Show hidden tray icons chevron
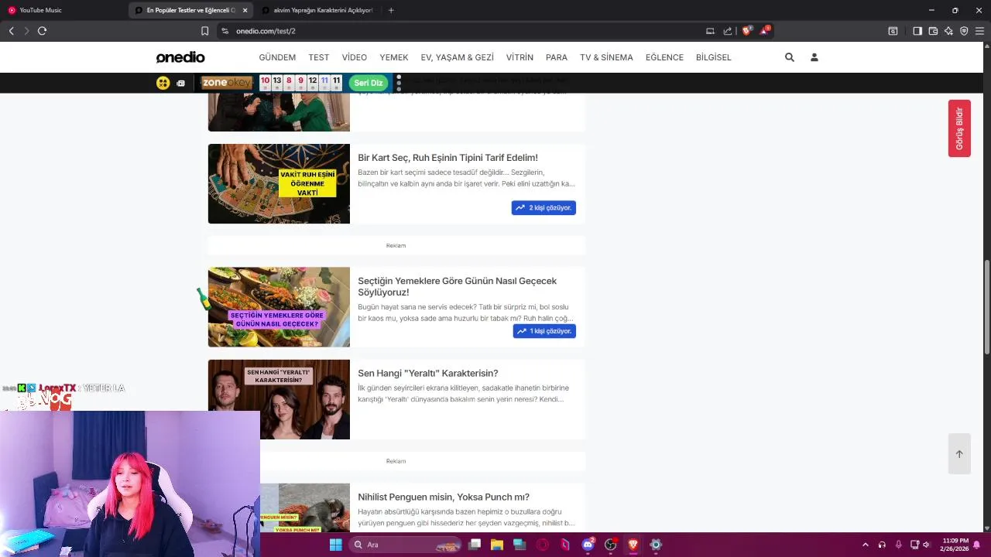The height and width of the screenshot is (557, 991). click(x=865, y=545)
